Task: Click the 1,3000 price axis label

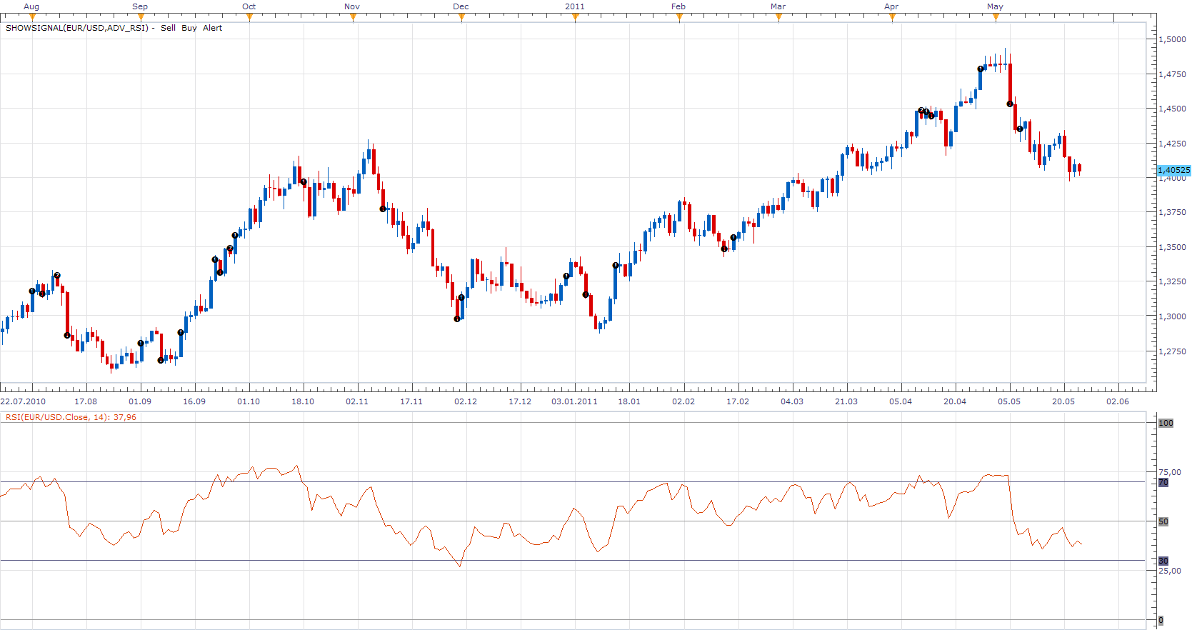Action: (x=1173, y=316)
